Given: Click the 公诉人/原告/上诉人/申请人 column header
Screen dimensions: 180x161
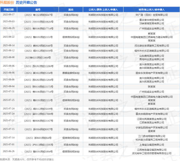Looking at the screenshot, I should pyautogui.click(x=103, y=10).
